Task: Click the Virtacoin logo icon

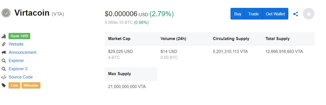Action: pyautogui.click(x=6, y=13)
